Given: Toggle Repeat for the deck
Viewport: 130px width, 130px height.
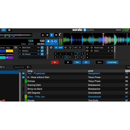Looking at the screenshot, I should pyautogui.click(x=23, y=44).
